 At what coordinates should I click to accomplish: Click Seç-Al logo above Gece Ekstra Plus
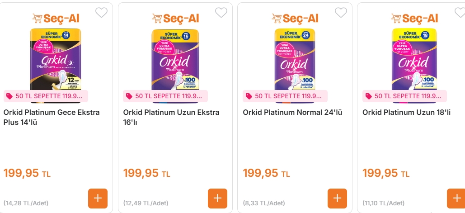click(56, 18)
